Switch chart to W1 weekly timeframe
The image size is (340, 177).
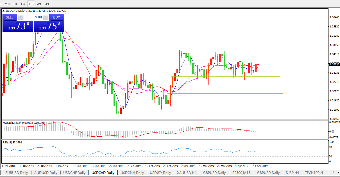39,4
